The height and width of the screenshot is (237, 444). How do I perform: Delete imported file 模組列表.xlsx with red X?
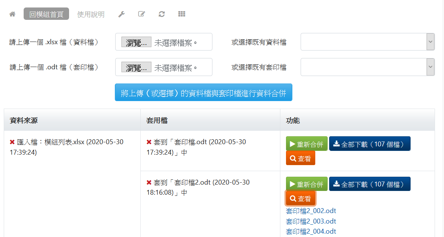[x=12, y=142]
